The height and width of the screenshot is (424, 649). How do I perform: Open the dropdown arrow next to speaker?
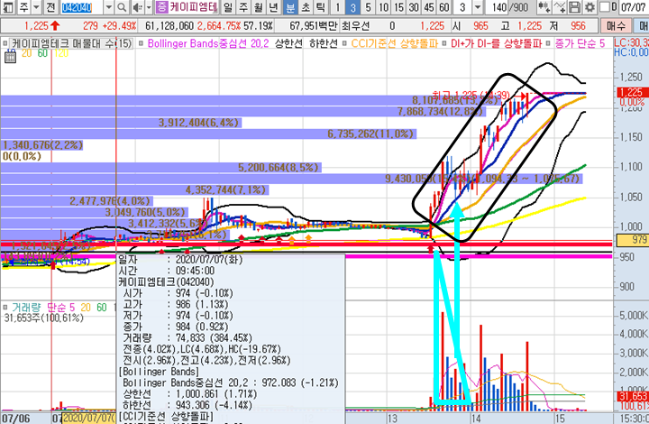[x=149, y=7]
